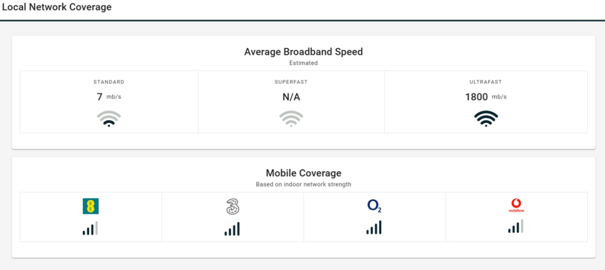Click the Average Broadband Speed title

pyautogui.click(x=303, y=51)
